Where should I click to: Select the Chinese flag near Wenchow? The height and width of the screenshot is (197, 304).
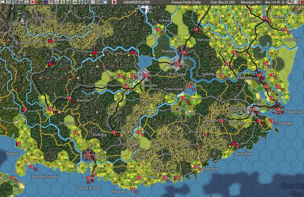234,144
